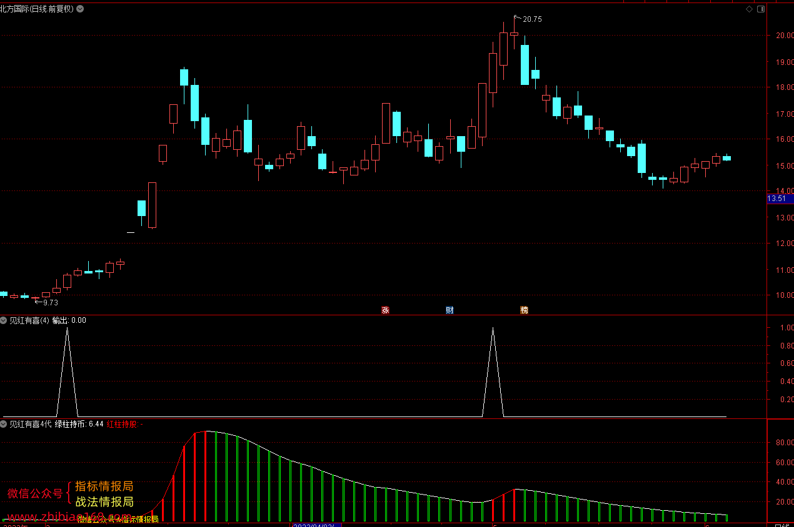
Task: Click the 绿柱持币: 6.44 readout
Action: [x=79, y=425]
